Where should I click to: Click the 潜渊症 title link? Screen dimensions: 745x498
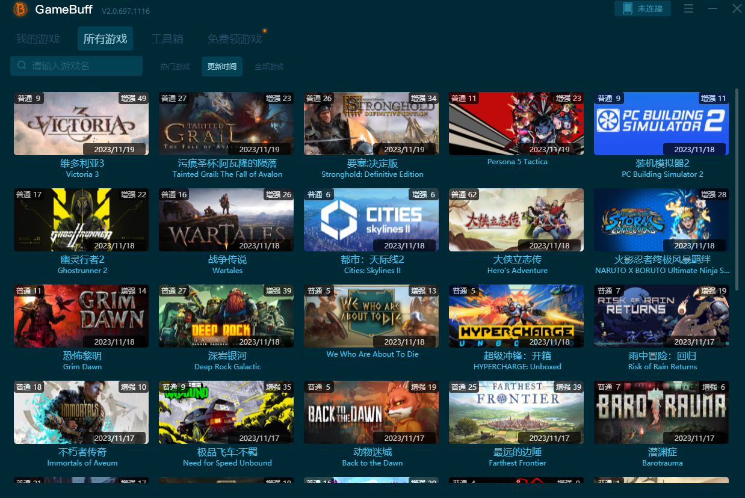coord(663,452)
